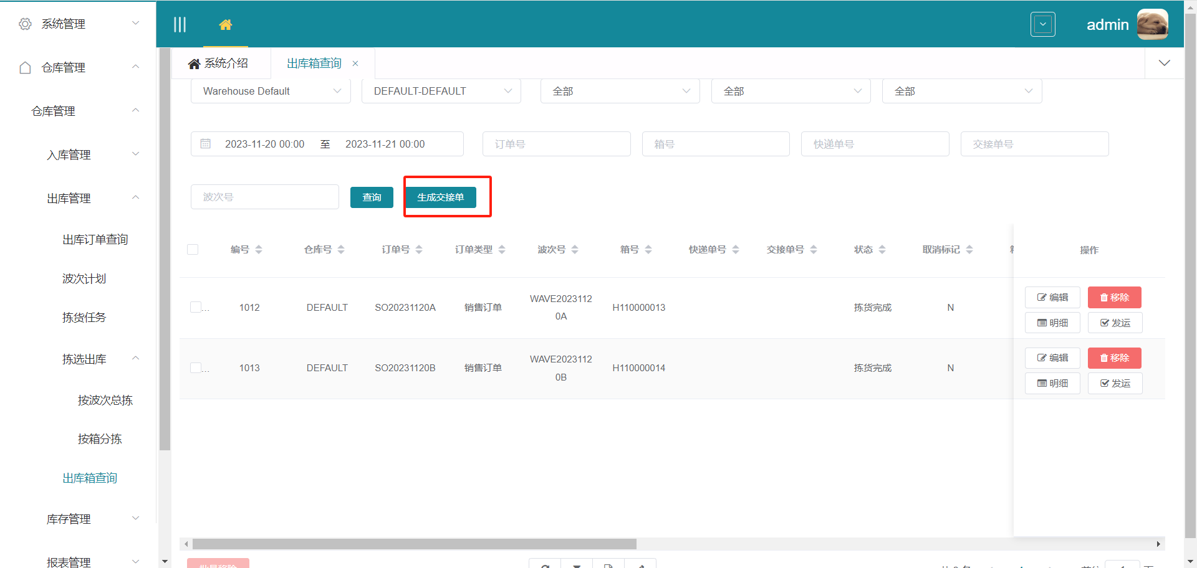Edit row 1013 with 编辑 button
Image resolution: width=1197 pixels, height=568 pixels.
point(1052,358)
